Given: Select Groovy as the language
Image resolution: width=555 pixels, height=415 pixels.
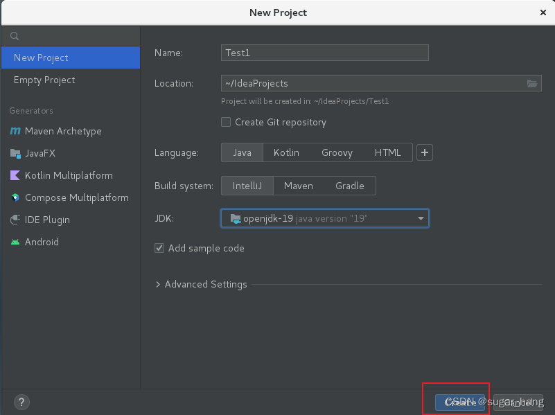Looking at the screenshot, I should [337, 152].
